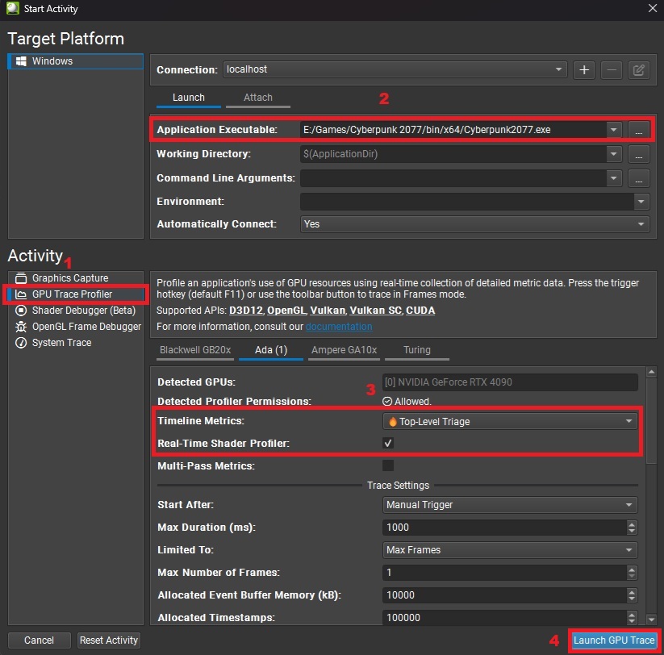
Task: Click the Launch GPU Trace button
Action: click(x=614, y=640)
